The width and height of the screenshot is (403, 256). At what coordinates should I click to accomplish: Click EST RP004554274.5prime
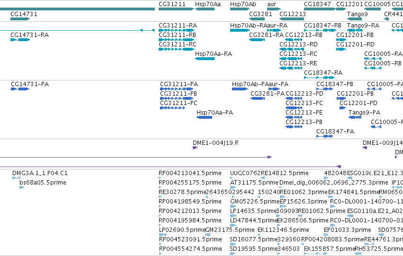tap(160, 254)
